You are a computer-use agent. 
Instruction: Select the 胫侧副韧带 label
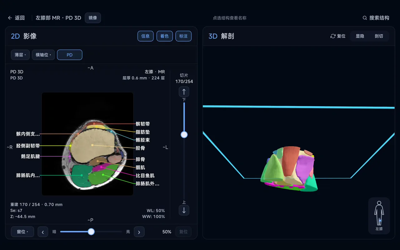tap(28, 146)
